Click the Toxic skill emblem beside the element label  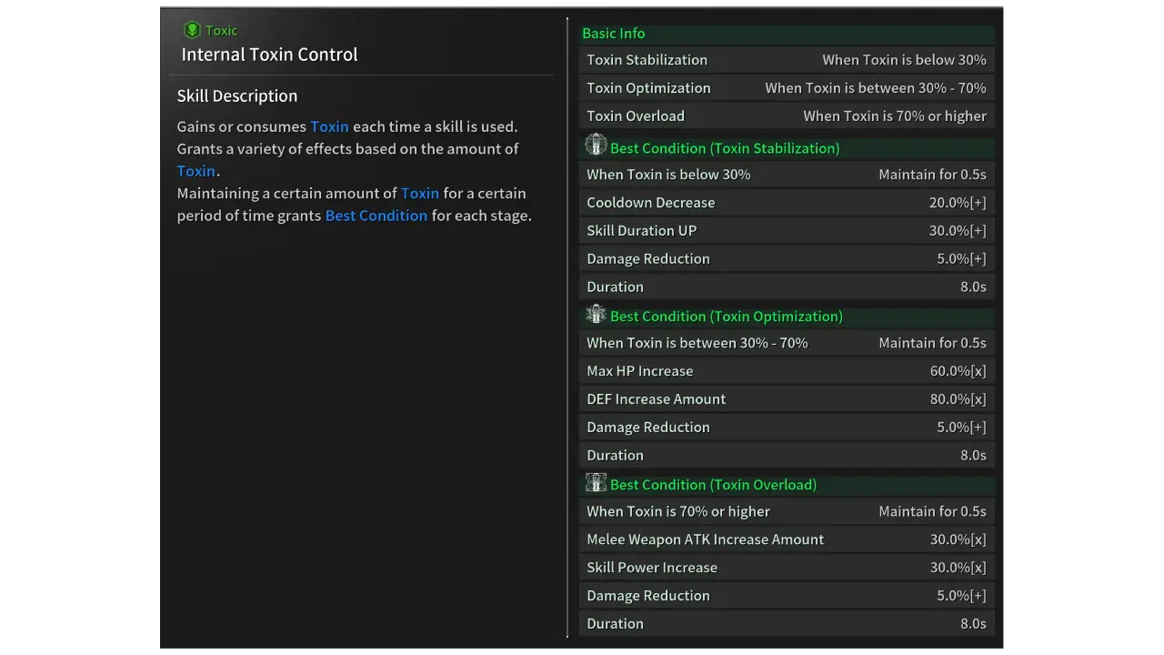coord(193,30)
